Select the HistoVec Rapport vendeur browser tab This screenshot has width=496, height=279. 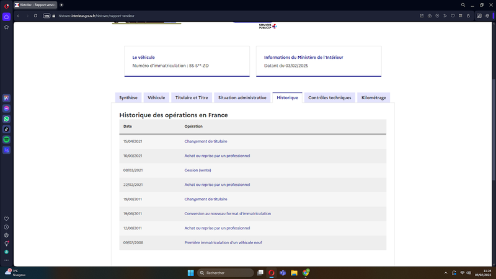tap(35, 5)
